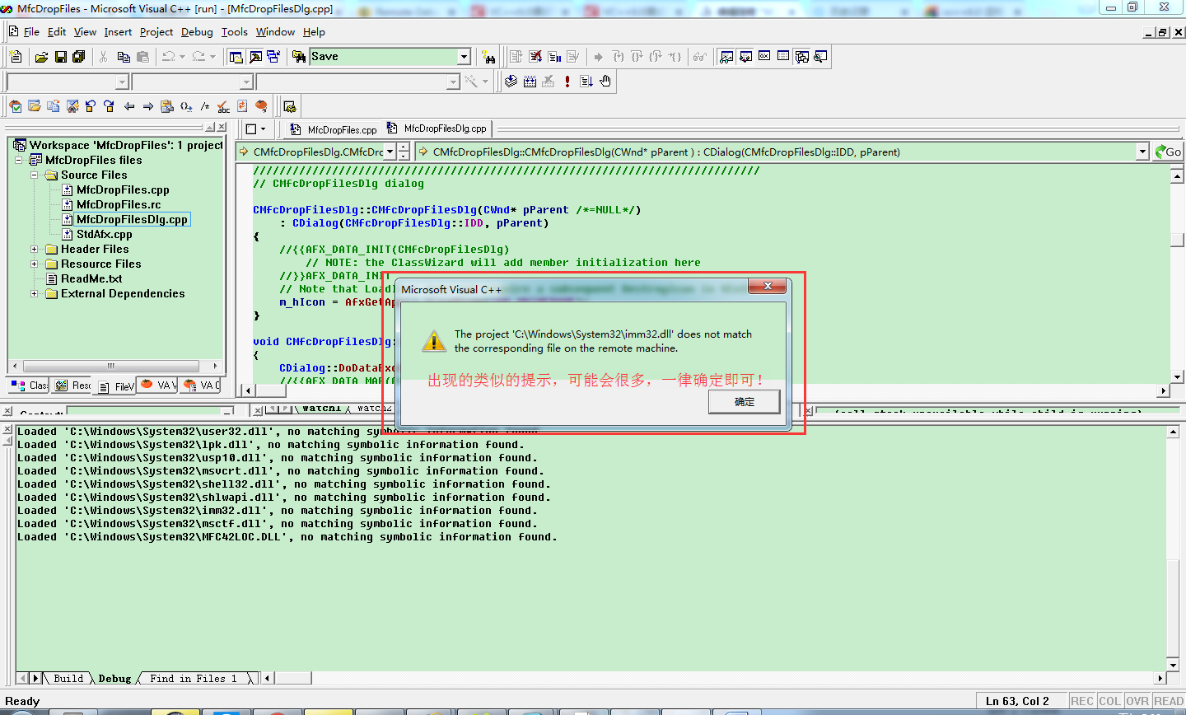Screen dimensions: 1186x715
Task: Click the Break Execution pause icon
Action: (554, 57)
